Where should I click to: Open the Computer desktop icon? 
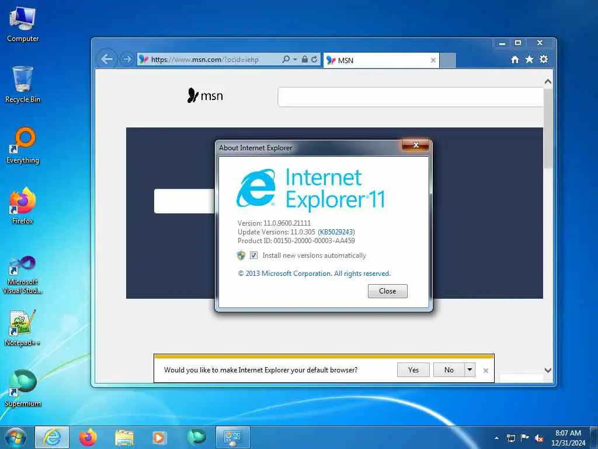point(23,25)
